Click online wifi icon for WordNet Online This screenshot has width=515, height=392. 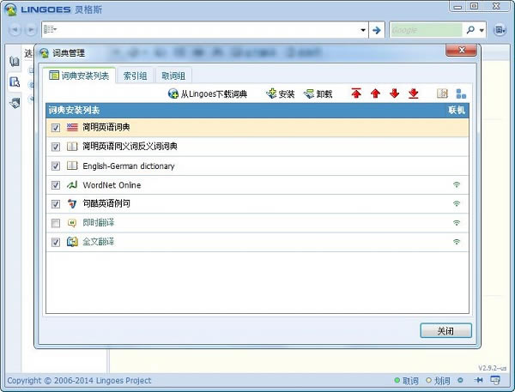click(457, 184)
